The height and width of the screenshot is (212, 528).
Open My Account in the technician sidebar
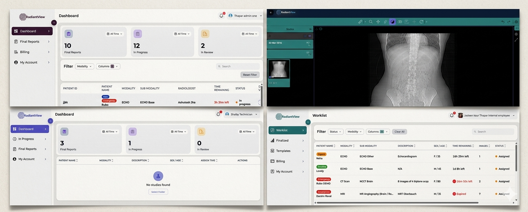[x=29, y=159]
